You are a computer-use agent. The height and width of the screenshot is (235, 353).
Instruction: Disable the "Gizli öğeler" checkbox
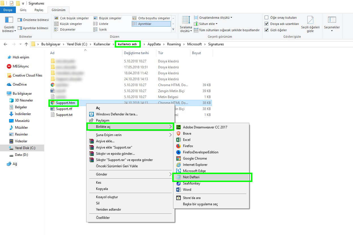pos(267,30)
